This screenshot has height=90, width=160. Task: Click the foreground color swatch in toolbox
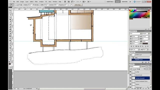[x=10, y=64]
